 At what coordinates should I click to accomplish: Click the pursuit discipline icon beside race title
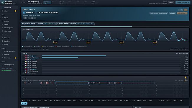24,13
